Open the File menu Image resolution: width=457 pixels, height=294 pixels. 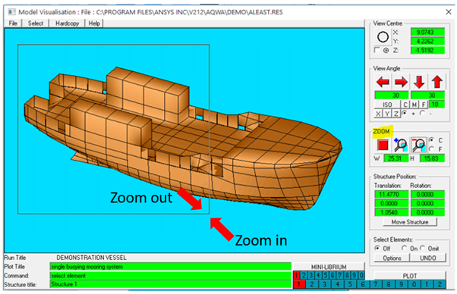point(13,23)
